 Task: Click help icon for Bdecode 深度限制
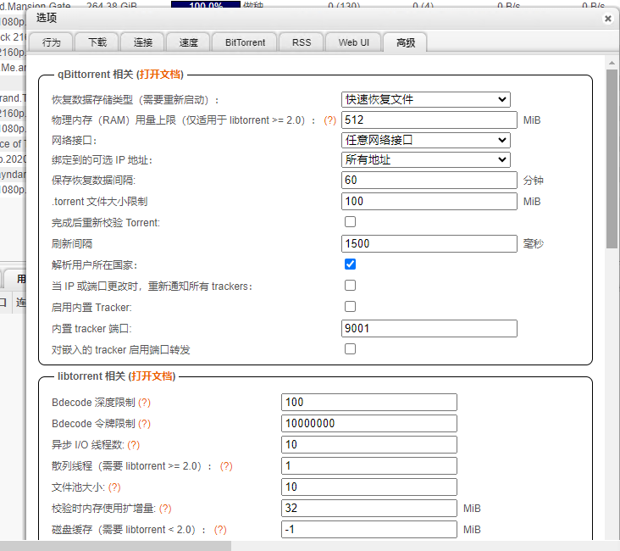tap(144, 403)
